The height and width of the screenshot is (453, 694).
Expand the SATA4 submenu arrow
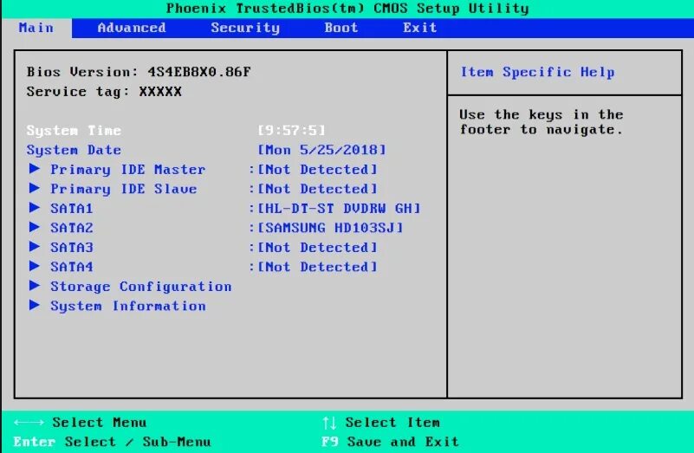[35, 266]
